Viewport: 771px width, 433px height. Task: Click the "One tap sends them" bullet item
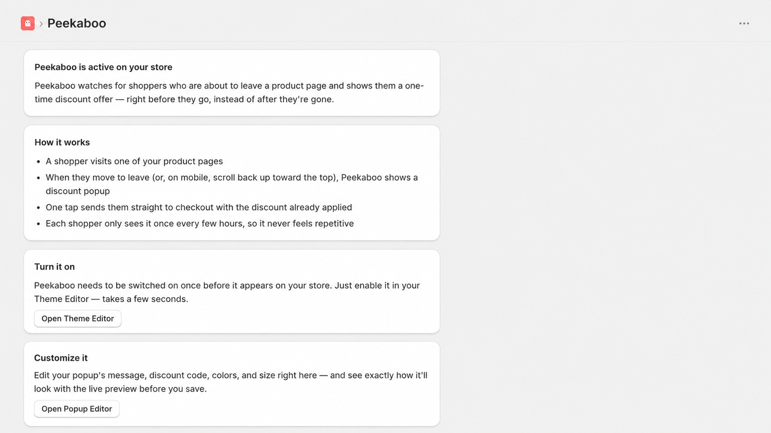click(x=199, y=207)
